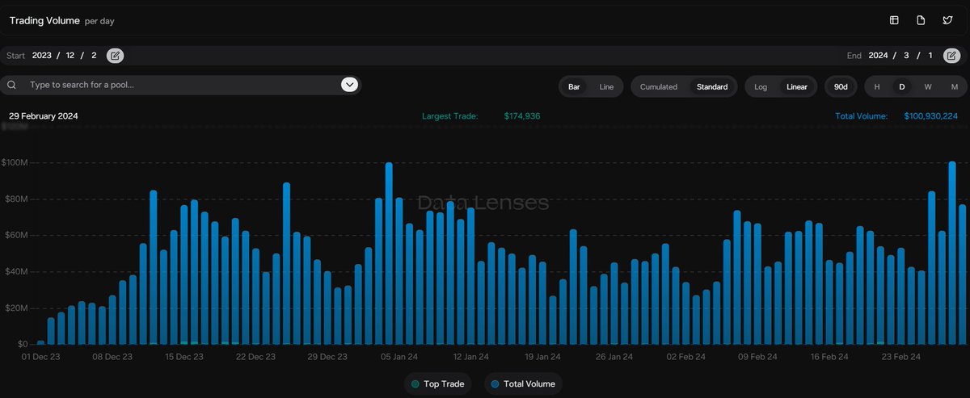Set interval to D (daily)
970x398 pixels.
point(902,86)
